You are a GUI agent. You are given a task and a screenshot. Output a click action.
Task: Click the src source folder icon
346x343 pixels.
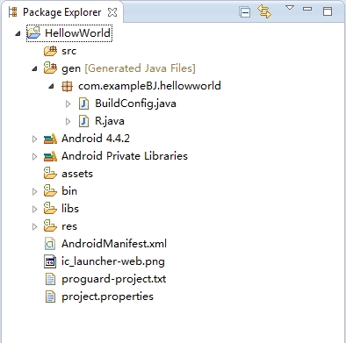[x=50, y=51]
